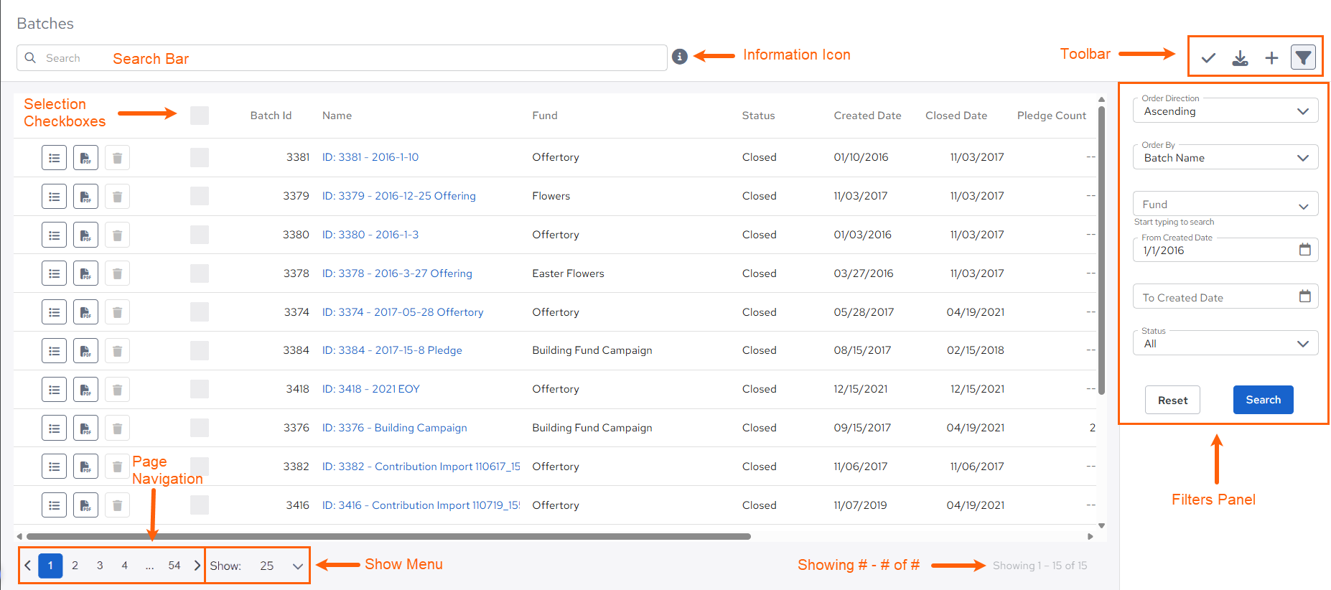Click the Reset filters button
The width and height of the screenshot is (1331, 590).
click(1172, 400)
